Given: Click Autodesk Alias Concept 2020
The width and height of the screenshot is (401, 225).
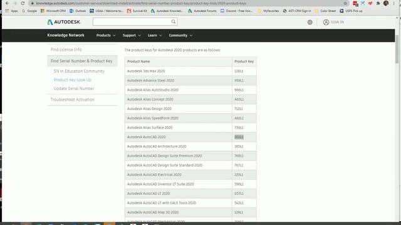Looking at the screenshot, I should [x=150, y=99].
